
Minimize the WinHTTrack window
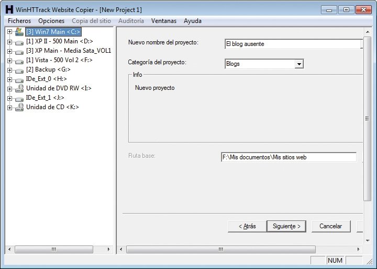[x=329, y=10]
